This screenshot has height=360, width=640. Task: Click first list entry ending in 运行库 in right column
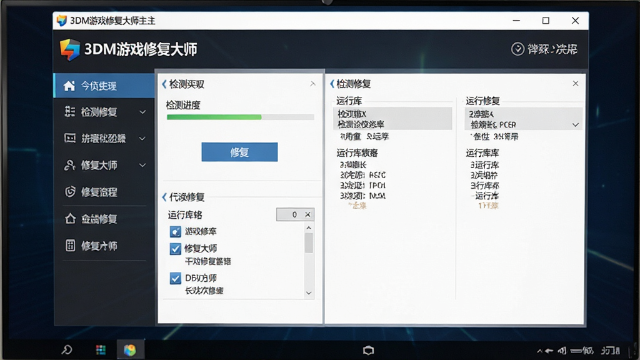tap(484, 165)
